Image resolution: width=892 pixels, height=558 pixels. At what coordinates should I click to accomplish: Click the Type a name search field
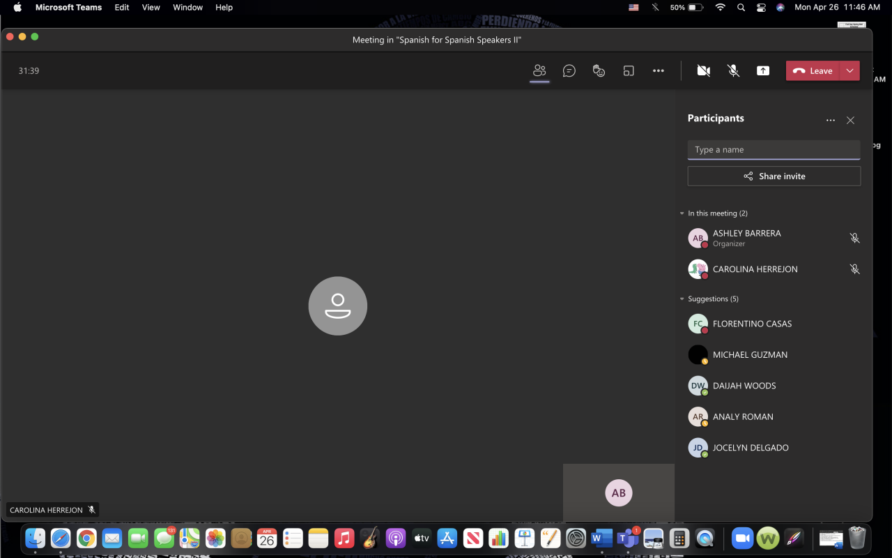[774, 150]
